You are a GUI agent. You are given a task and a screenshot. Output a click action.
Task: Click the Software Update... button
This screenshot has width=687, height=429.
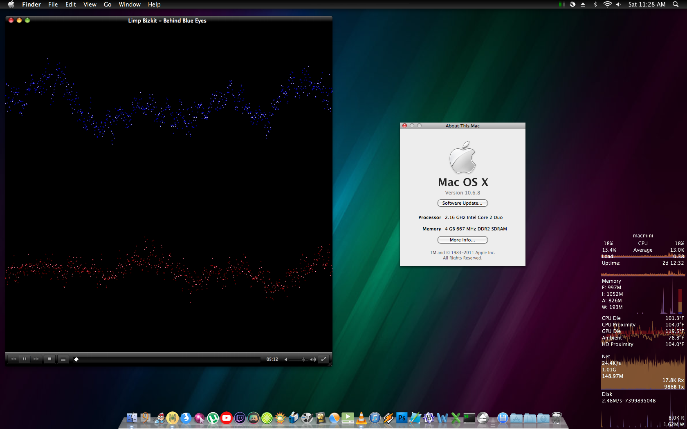coord(462,203)
